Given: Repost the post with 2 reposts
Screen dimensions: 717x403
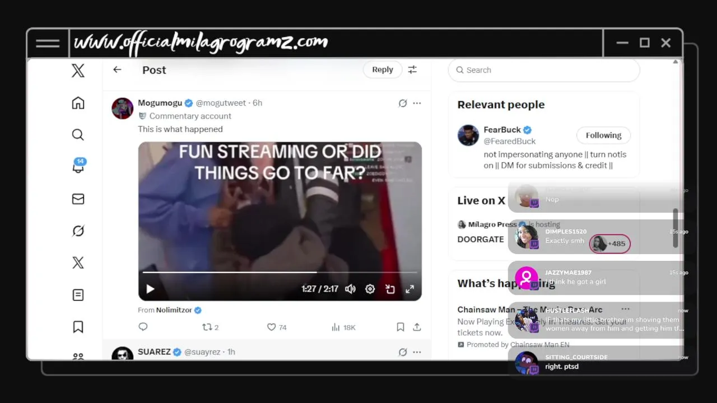Looking at the screenshot, I should click(210, 327).
